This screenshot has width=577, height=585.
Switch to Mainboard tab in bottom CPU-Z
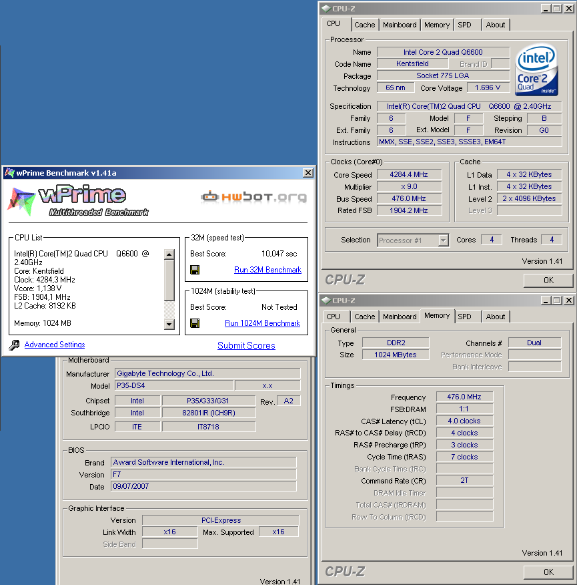point(400,317)
